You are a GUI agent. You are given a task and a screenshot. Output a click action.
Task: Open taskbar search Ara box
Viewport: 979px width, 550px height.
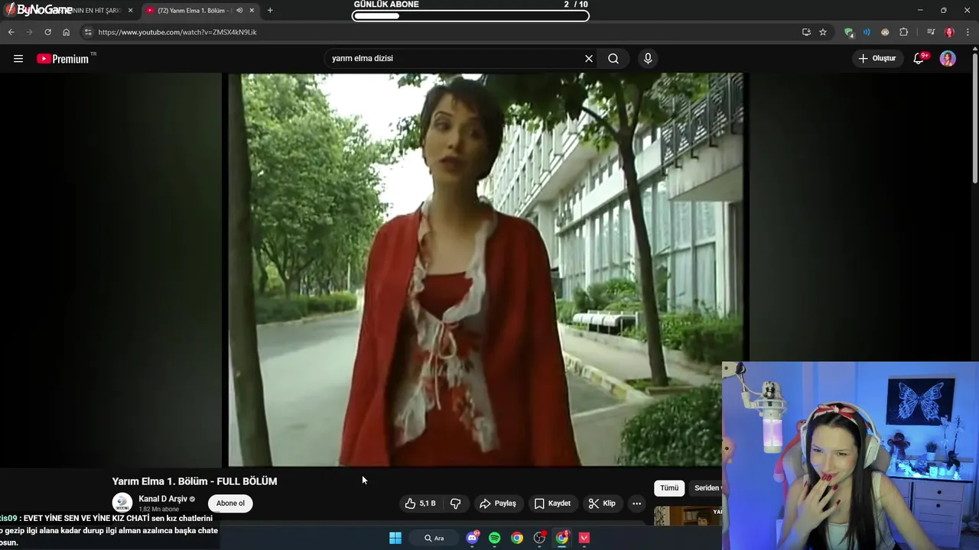point(434,538)
